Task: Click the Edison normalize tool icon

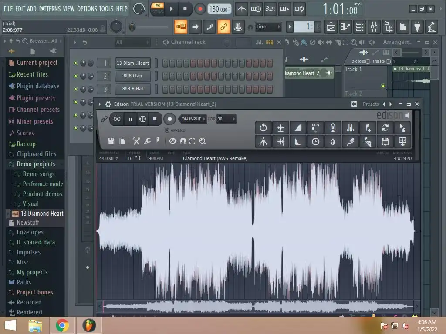Action: 280,128
